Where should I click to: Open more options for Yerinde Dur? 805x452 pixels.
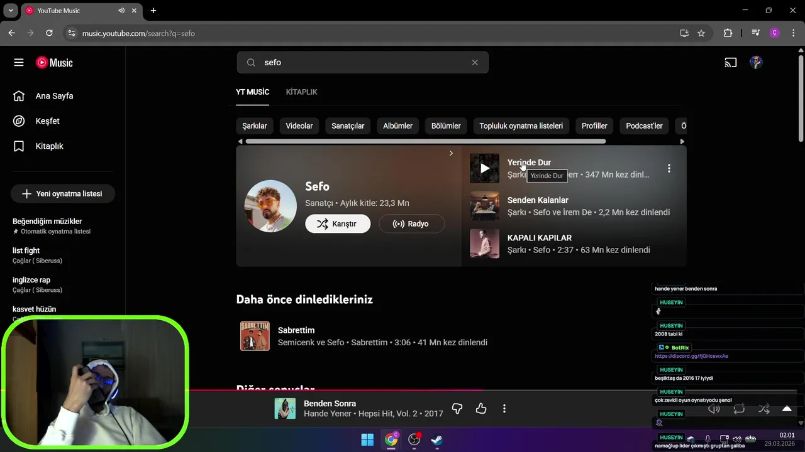pyautogui.click(x=669, y=168)
